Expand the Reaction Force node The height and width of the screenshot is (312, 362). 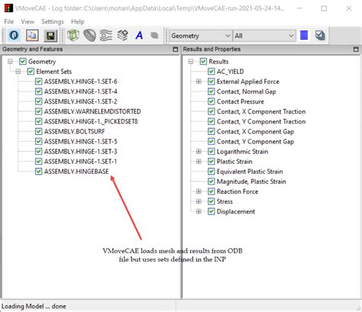199,191
